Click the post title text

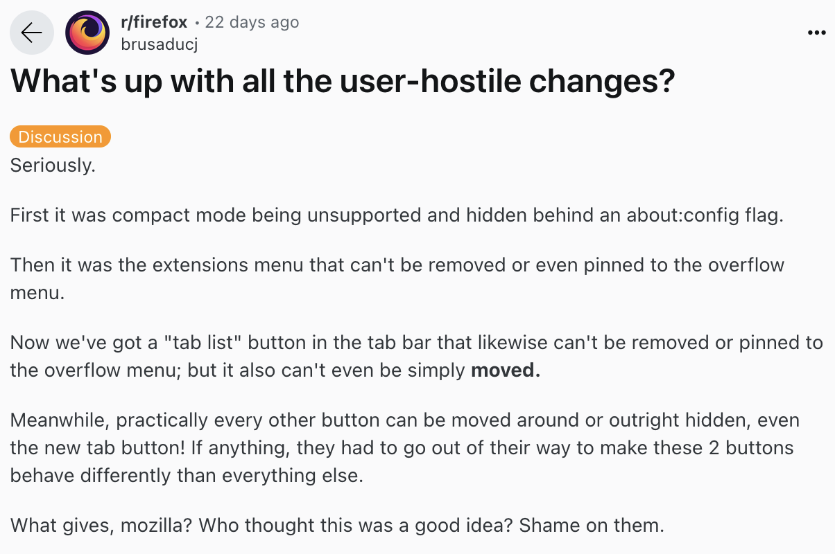coord(341,81)
